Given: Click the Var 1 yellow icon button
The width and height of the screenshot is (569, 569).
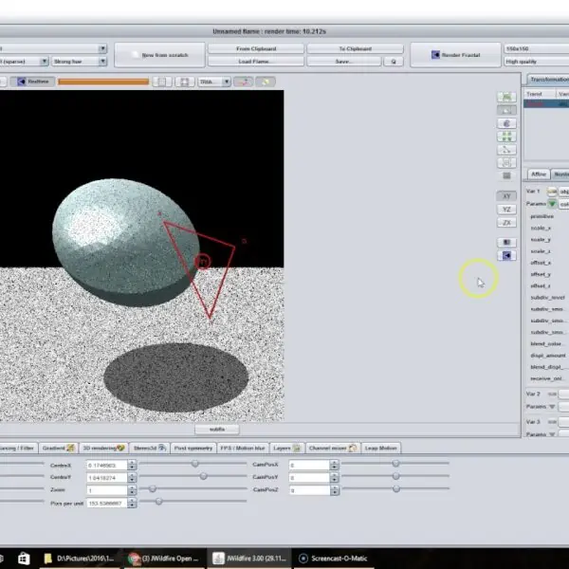Looking at the screenshot, I should click(x=552, y=192).
